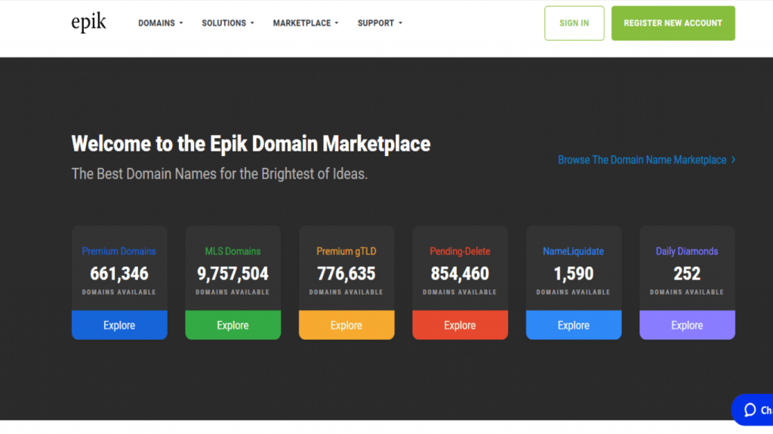The image size is (773, 434).
Task: Click the 776,635 domains count
Action: pyautogui.click(x=346, y=274)
